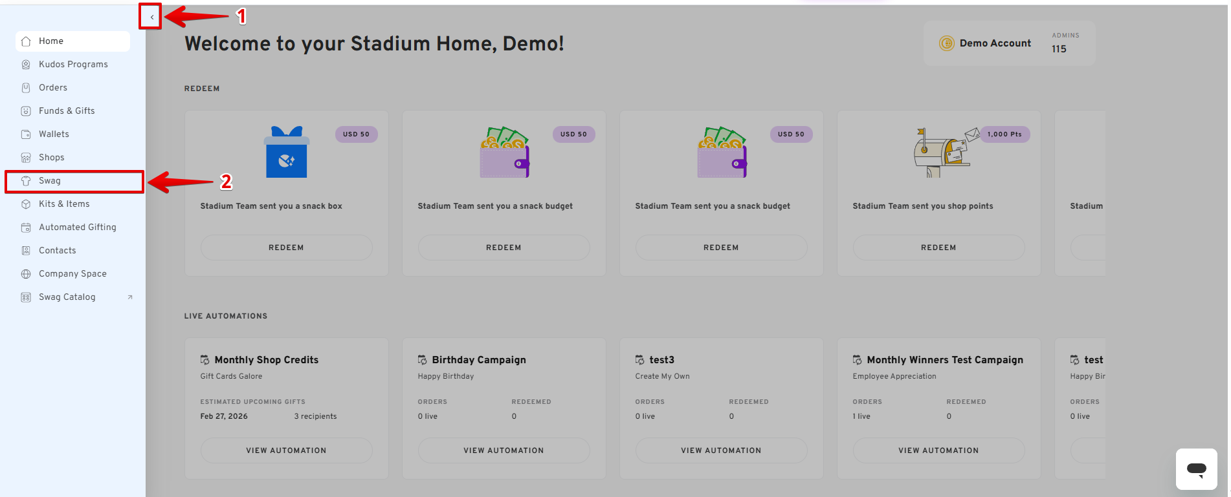Go to the Home menu item

pos(51,41)
